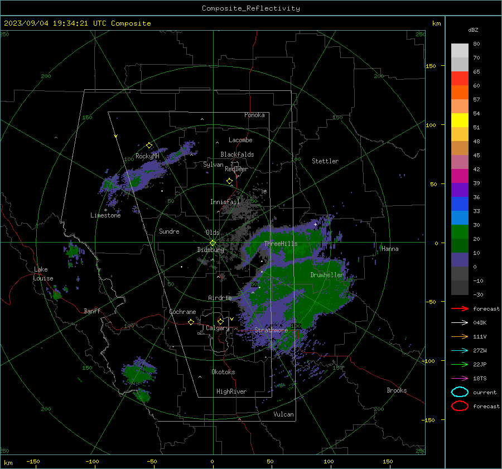Viewport: 502px width, 469px height.
Task: Click the red forecast arrow legend icon
Action: 460,308
